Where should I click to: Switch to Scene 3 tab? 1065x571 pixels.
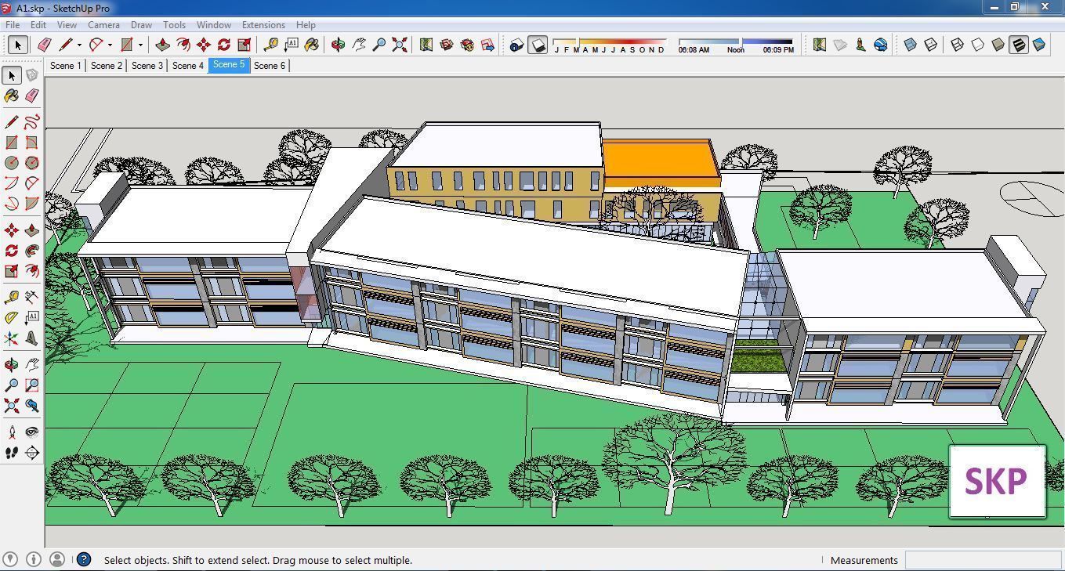[x=147, y=66]
